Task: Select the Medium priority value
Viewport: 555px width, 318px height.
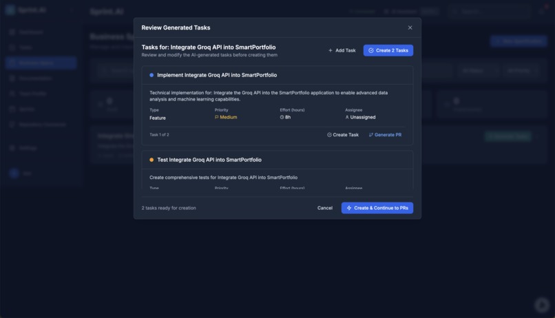Action: [x=229, y=117]
